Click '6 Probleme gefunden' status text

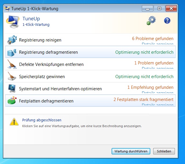click(153, 39)
